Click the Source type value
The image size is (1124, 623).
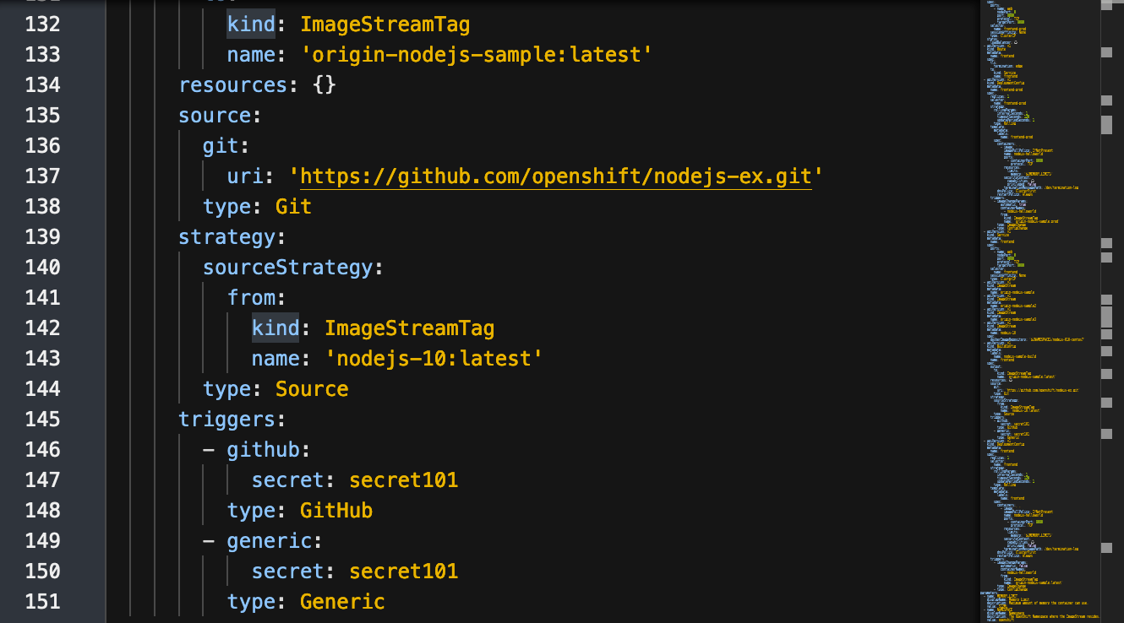click(x=312, y=389)
